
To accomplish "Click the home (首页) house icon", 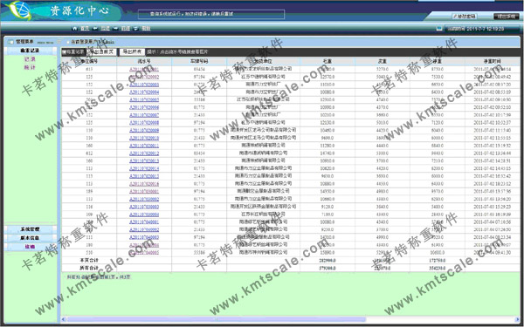I will coord(74,29).
